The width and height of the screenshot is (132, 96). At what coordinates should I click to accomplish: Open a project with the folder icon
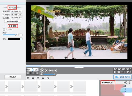pyautogui.click(x=33, y=78)
